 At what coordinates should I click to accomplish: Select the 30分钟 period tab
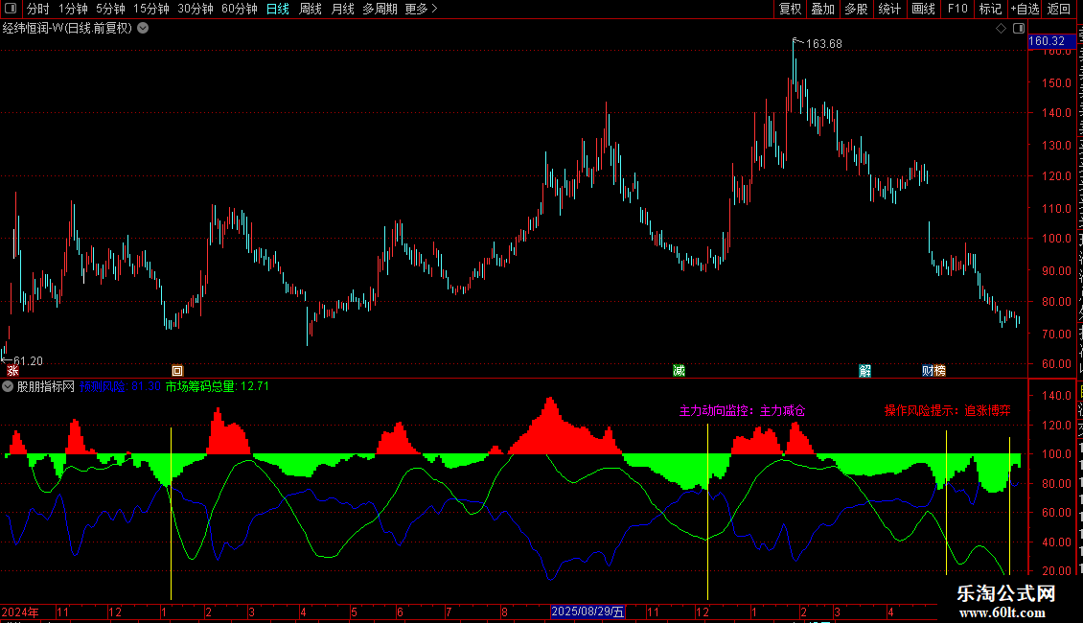(196, 9)
